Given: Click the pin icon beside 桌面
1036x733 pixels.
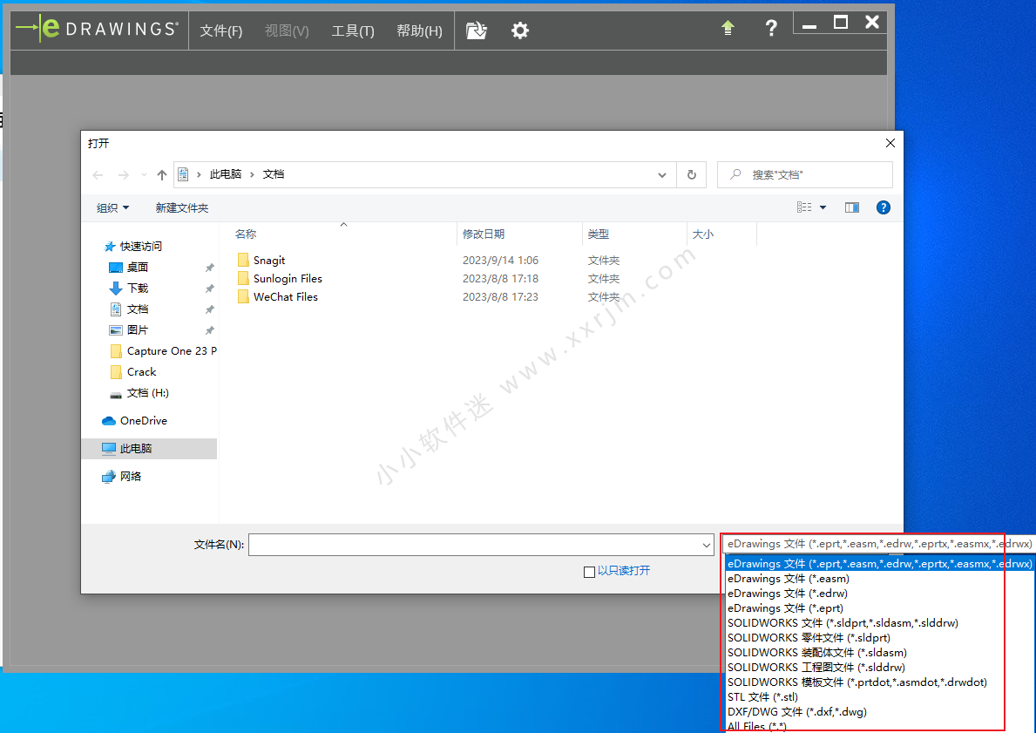Looking at the screenshot, I should coord(209,268).
